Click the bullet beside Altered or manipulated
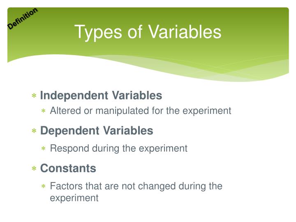The image size is (296, 222). 44,111
